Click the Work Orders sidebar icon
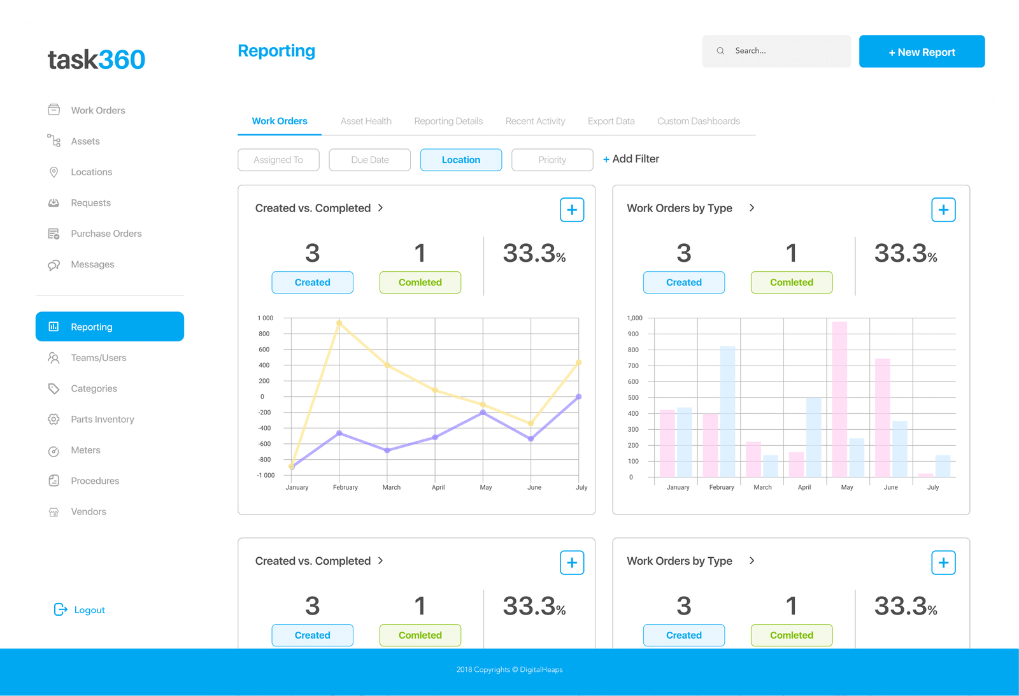Screen dimensions: 1019x696 click(x=54, y=110)
